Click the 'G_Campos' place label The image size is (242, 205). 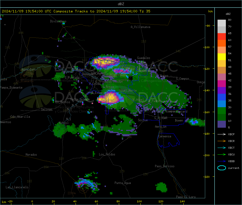(183, 79)
